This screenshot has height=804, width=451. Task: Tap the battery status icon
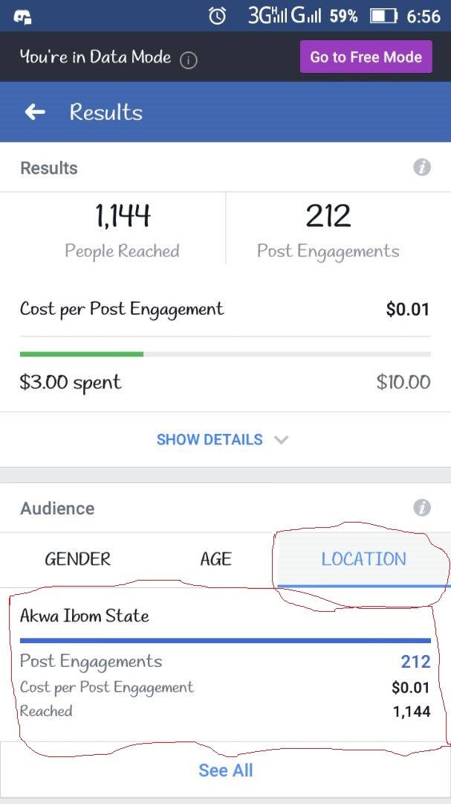[383, 16]
